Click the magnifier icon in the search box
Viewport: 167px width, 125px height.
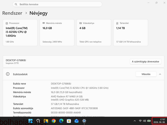(x=16, y=4)
